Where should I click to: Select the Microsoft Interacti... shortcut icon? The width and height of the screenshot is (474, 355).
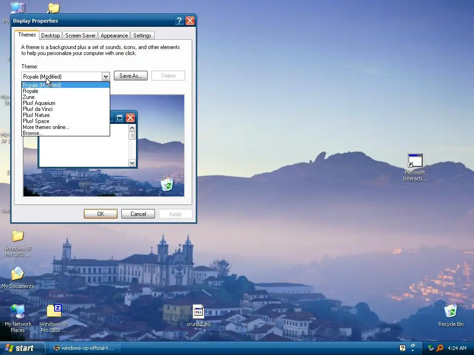(415, 160)
